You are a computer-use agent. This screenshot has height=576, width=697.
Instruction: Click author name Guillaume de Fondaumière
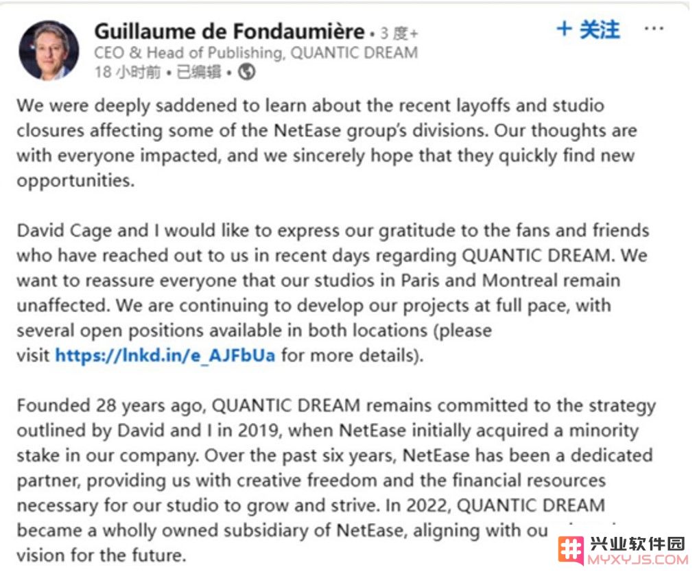230,32
